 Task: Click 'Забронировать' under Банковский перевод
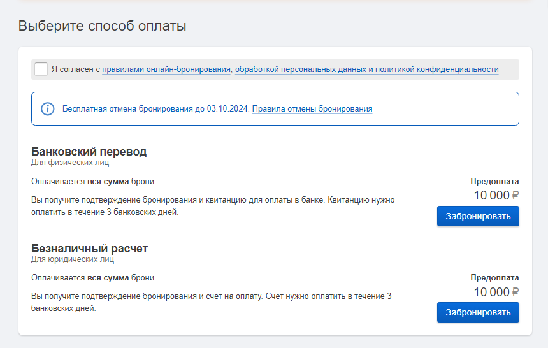[478, 216]
